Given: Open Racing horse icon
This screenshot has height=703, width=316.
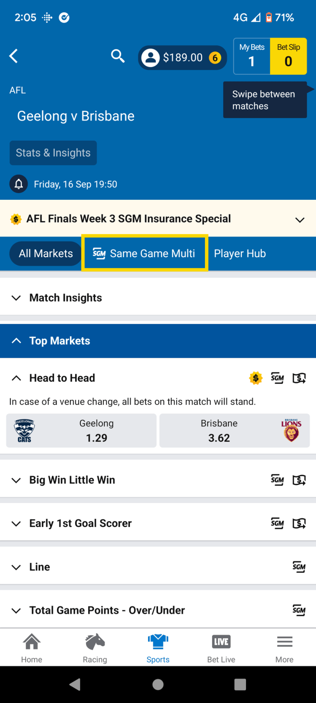Looking at the screenshot, I should pyautogui.click(x=95, y=648).
